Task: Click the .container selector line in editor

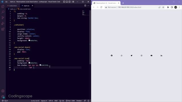Action: point(19,25)
